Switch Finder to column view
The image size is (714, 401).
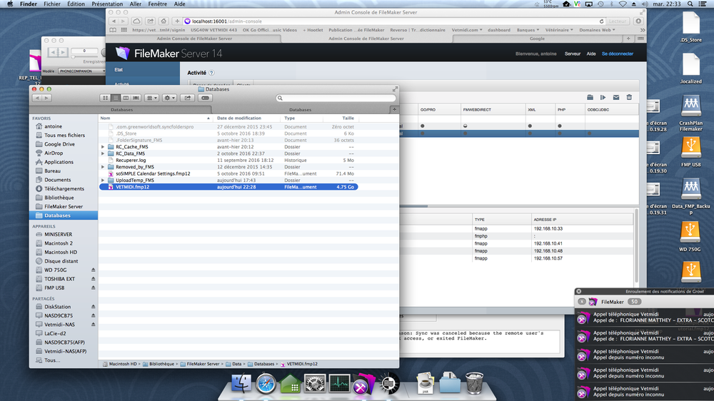[126, 98]
